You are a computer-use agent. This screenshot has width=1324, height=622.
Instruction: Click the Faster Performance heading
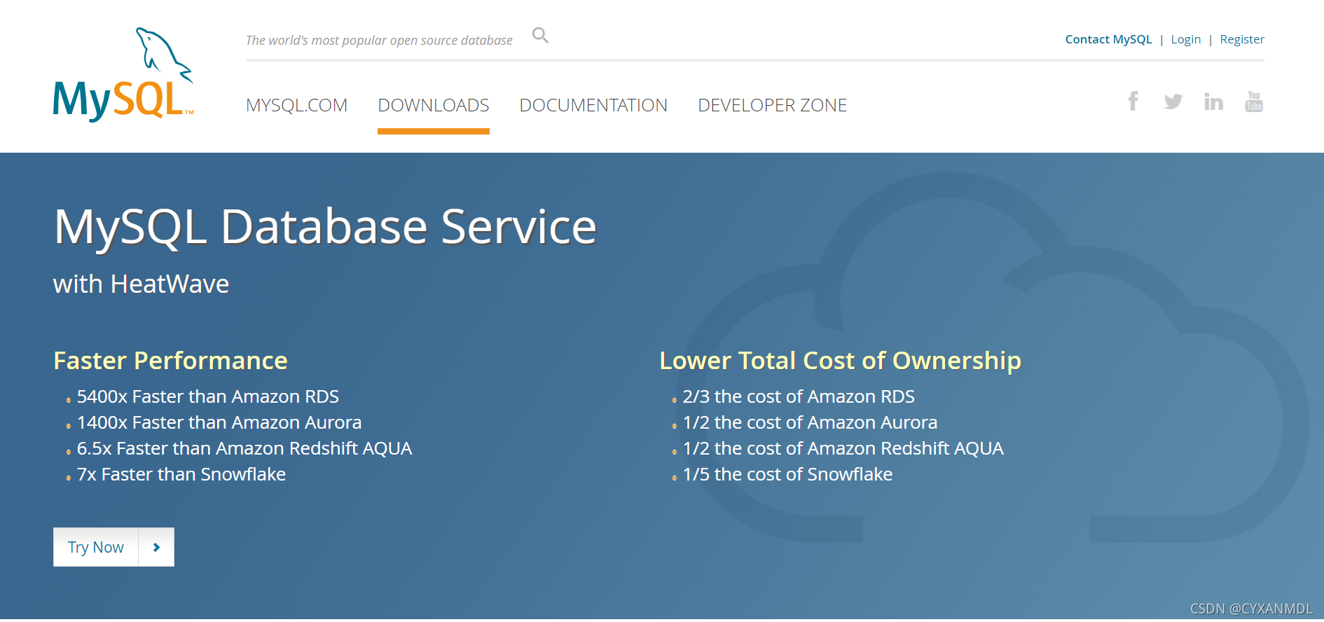click(x=170, y=361)
